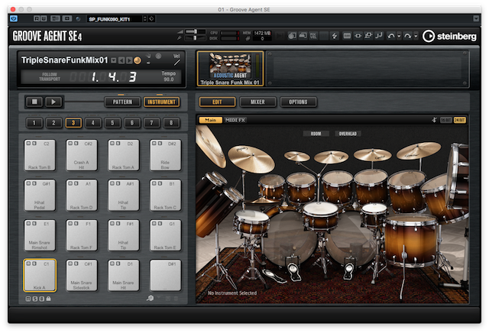
Task: Trigger the Main Snare Sidestick pad
Action: tap(82, 276)
